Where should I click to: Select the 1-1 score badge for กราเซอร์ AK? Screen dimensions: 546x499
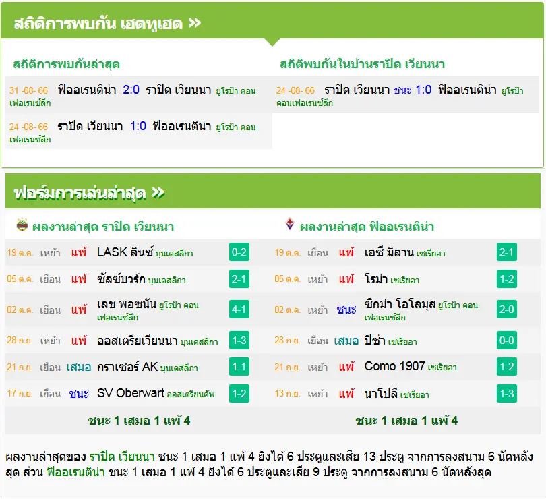[239, 367]
